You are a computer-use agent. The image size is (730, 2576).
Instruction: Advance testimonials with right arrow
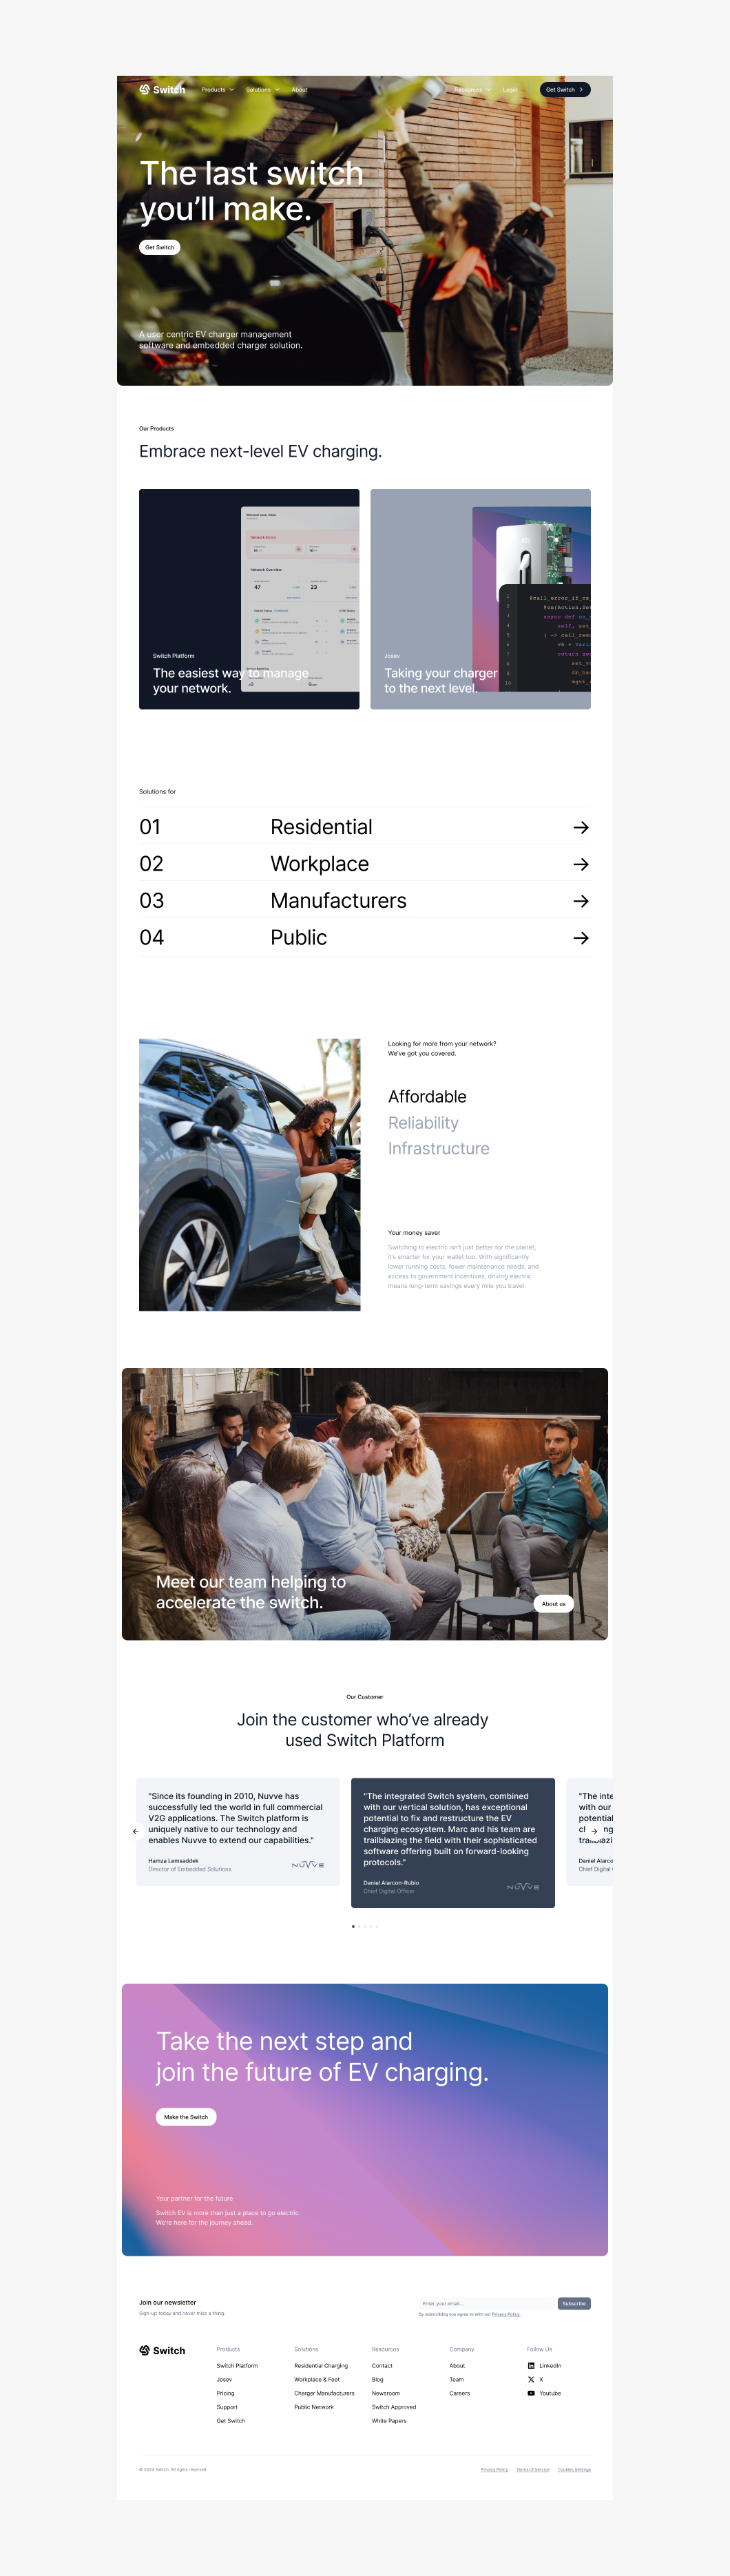click(x=594, y=1832)
